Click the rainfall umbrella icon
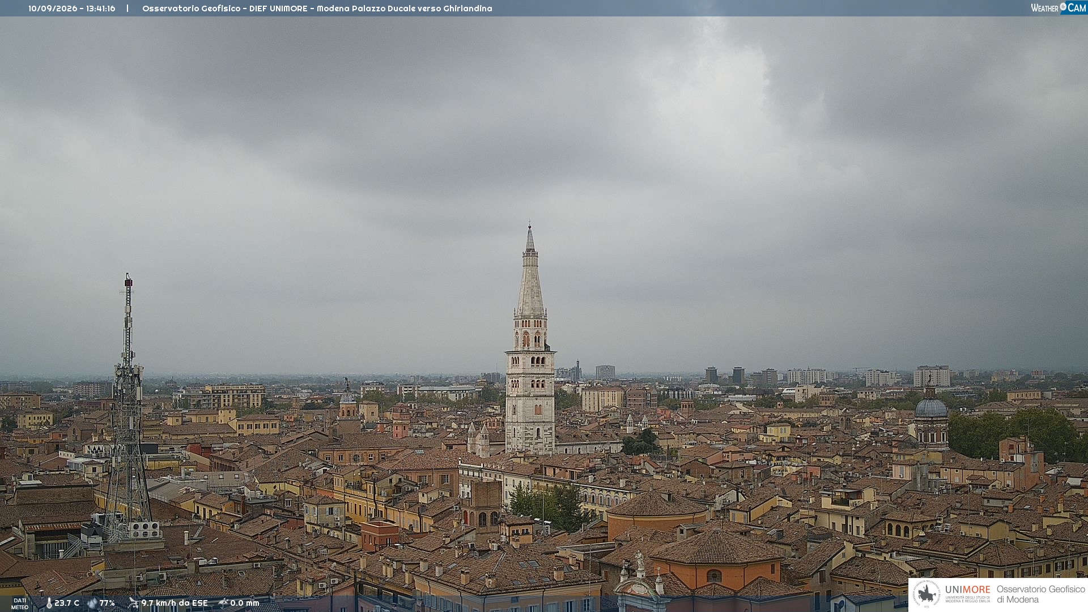 (x=223, y=603)
